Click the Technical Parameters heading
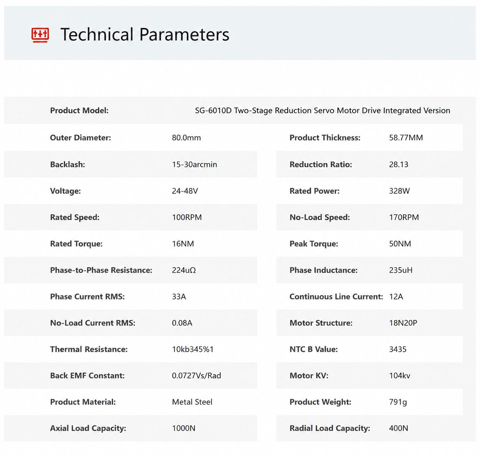Viewport: 481px width, 455px height. click(x=145, y=35)
